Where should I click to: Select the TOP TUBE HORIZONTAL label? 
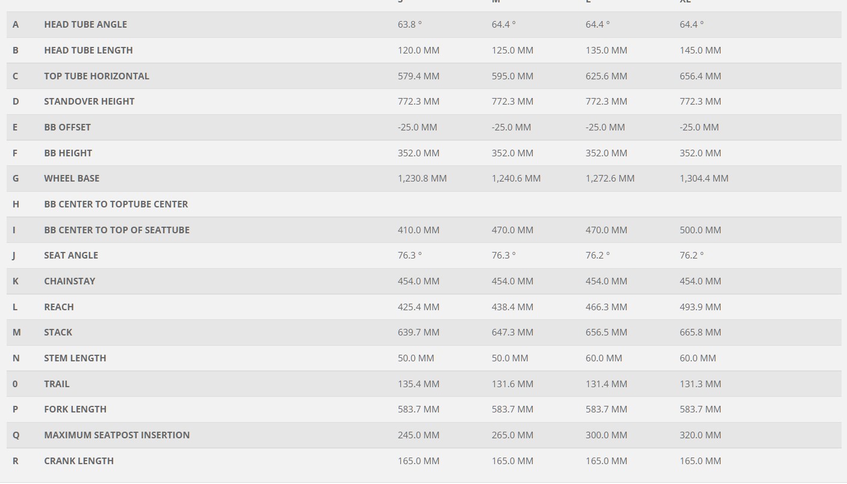tap(96, 76)
